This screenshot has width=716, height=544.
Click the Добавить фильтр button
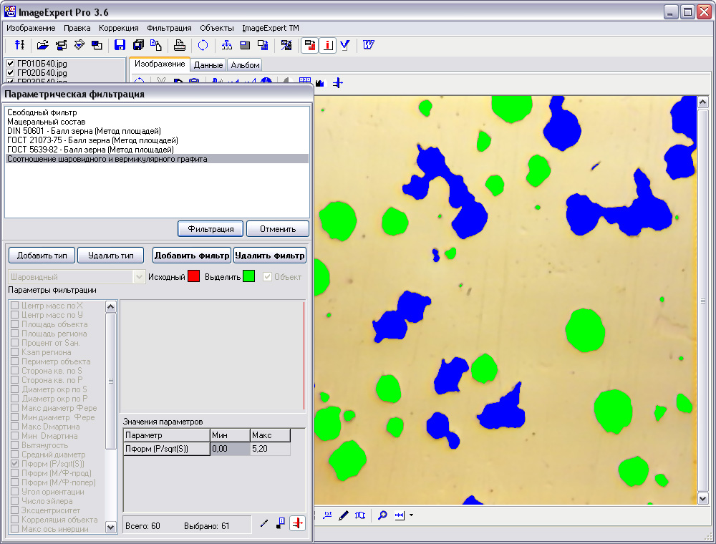point(192,256)
